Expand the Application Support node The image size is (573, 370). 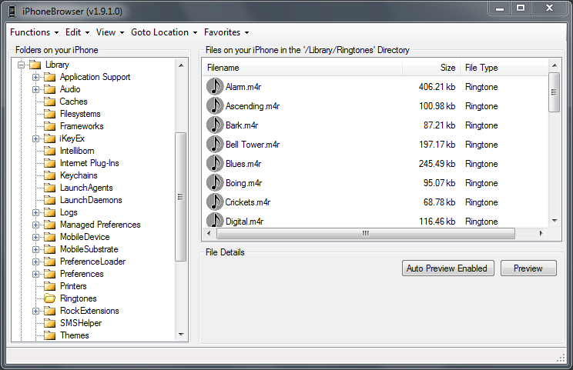tap(35, 77)
